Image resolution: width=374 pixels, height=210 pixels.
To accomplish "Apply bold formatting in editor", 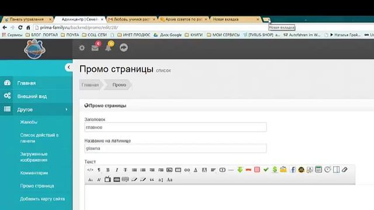I will click(x=108, y=170).
